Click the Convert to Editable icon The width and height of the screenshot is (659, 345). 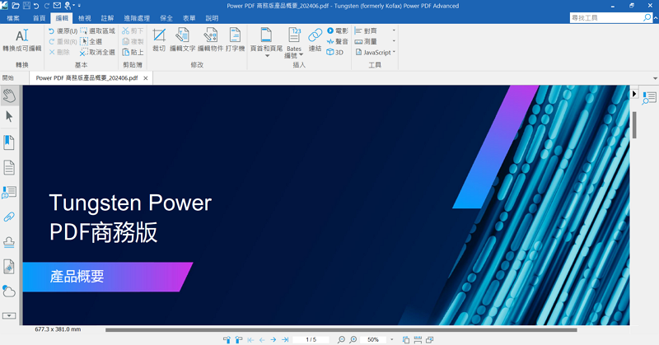21,40
